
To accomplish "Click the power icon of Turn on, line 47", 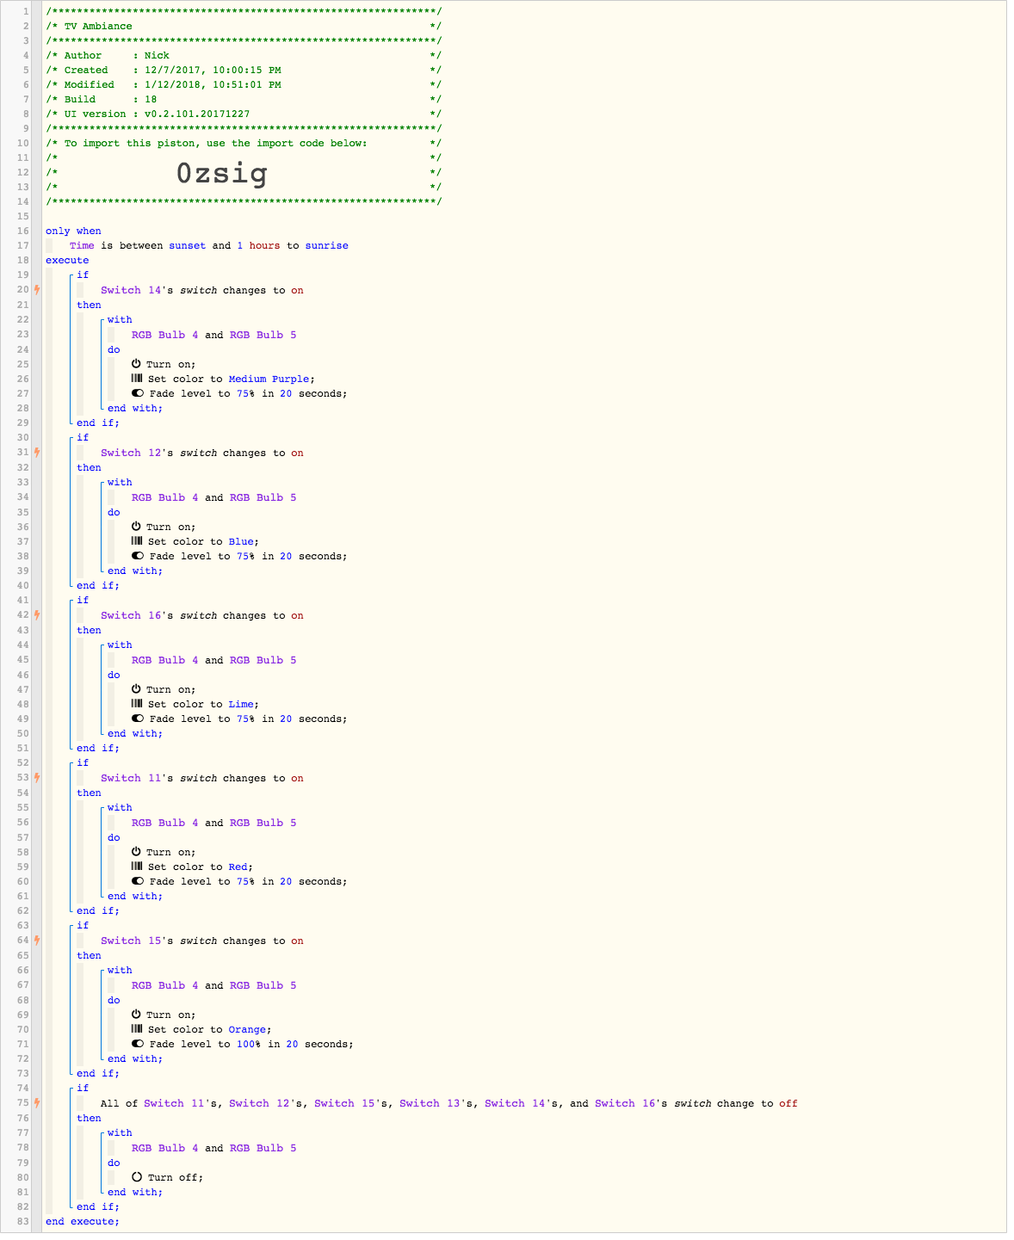I will 136,689.
